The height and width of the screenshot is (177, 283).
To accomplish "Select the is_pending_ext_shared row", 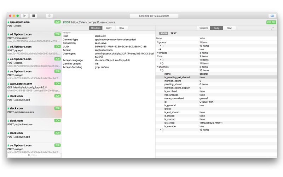I will tap(216, 77).
